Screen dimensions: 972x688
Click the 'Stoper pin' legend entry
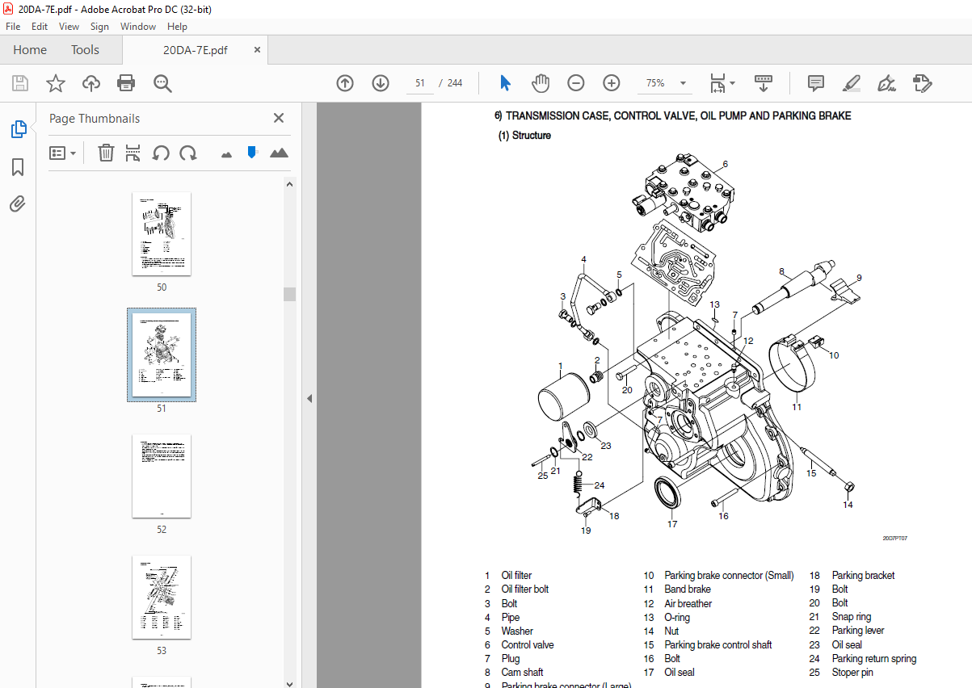[852, 672]
